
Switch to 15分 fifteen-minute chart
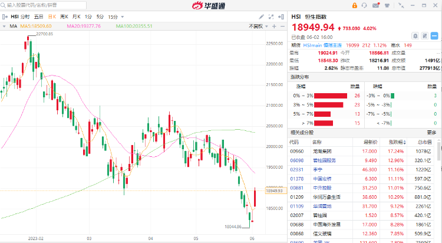coord(113,17)
